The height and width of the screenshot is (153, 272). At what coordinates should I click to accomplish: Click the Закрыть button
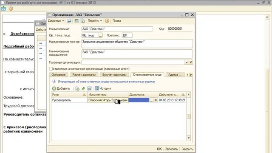point(187,149)
